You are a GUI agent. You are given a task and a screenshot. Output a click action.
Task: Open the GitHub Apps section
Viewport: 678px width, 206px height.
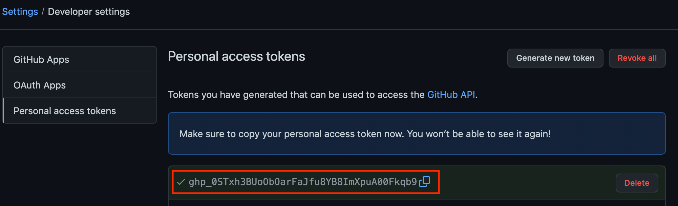click(41, 59)
